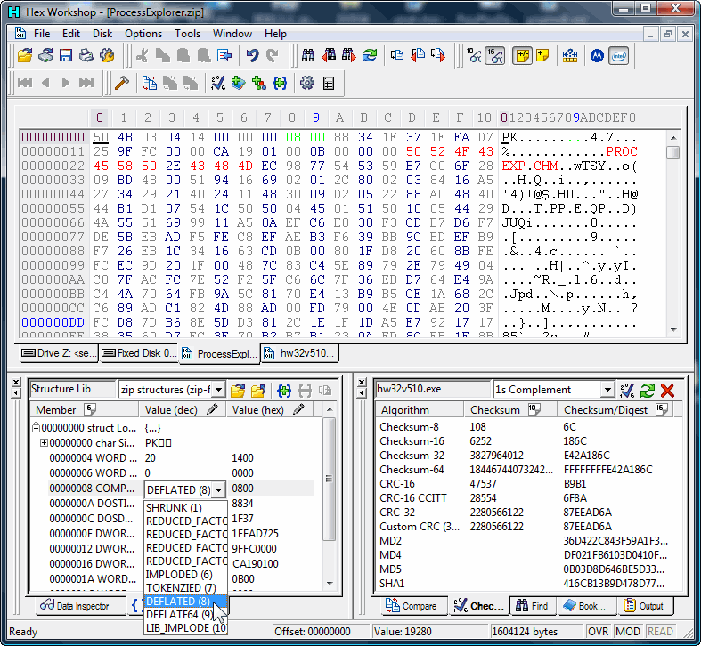Open the Find results tab
Image resolution: width=701 pixels, height=646 pixels.
point(532,606)
